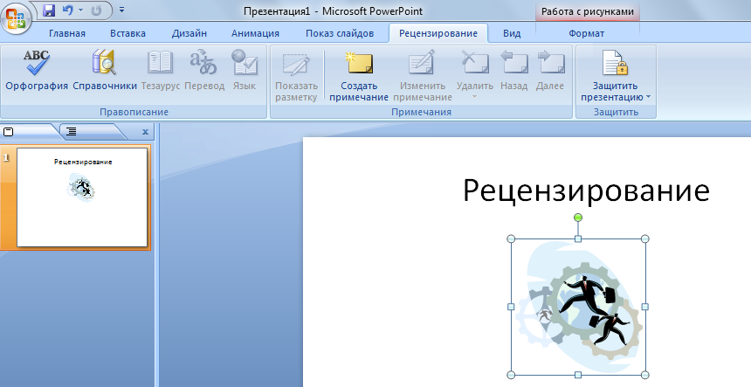Screen dimensions: 751x387
Task: Open Справочники research pane
Action: tap(105, 71)
